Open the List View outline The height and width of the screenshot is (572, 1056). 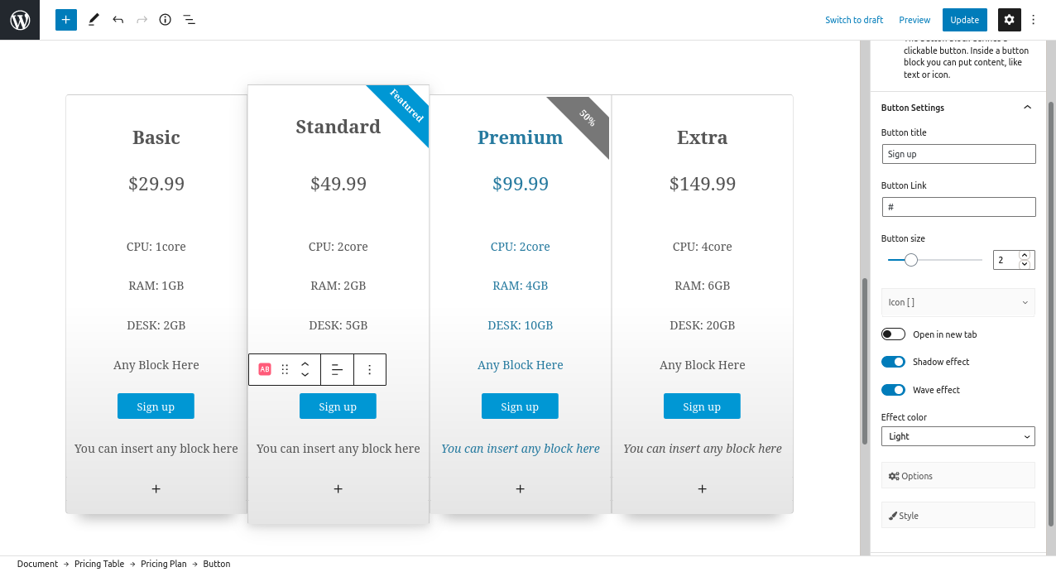[x=190, y=20]
